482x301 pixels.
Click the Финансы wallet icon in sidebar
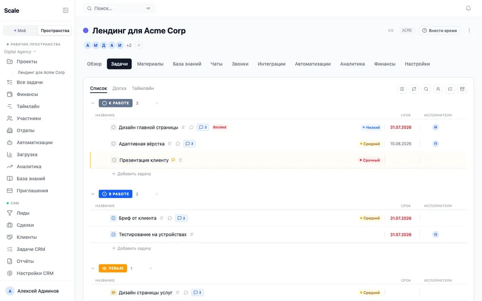point(10,94)
